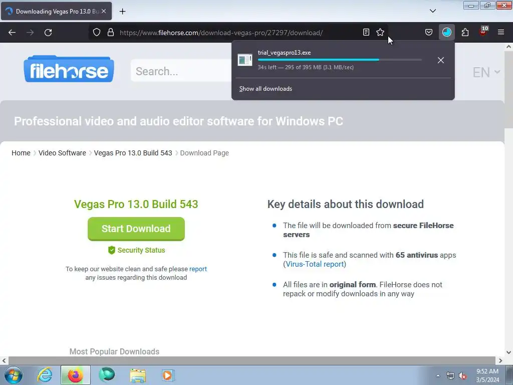Image resolution: width=513 pixels, height=385 pixels.
Task: Open Firefox hamburger application menu
Action: click(x=500, y=32)
